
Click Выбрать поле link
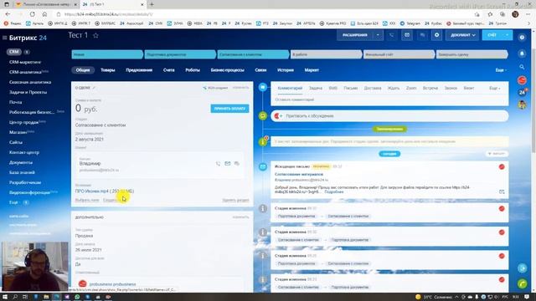tap(87, 201)
